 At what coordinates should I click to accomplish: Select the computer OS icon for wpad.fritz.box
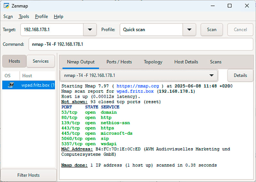(11, 85)
